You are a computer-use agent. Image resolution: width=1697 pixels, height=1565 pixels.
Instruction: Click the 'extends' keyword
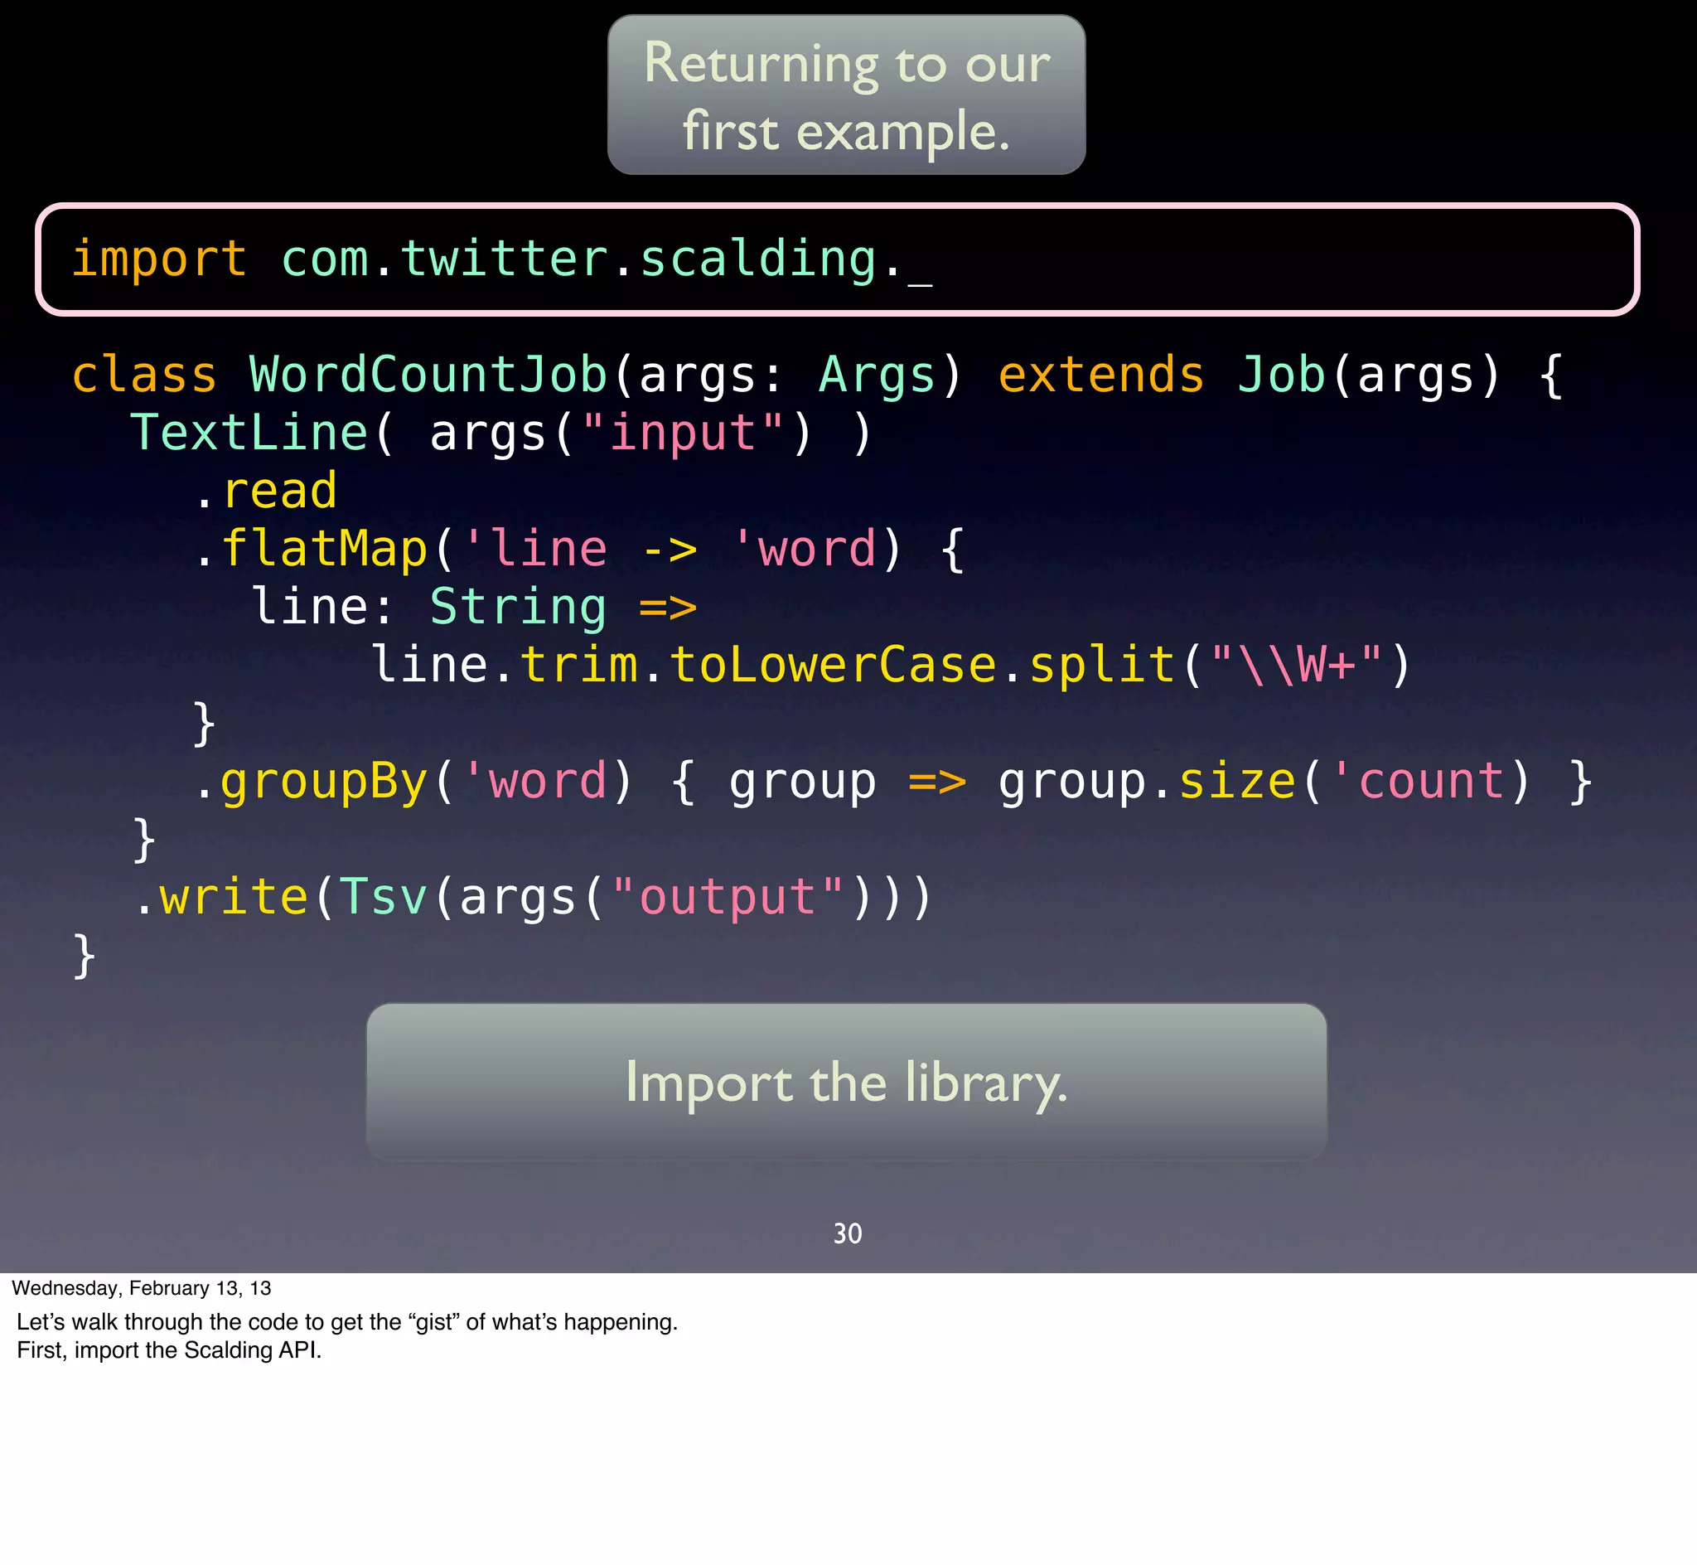(x=1101, y=375)
